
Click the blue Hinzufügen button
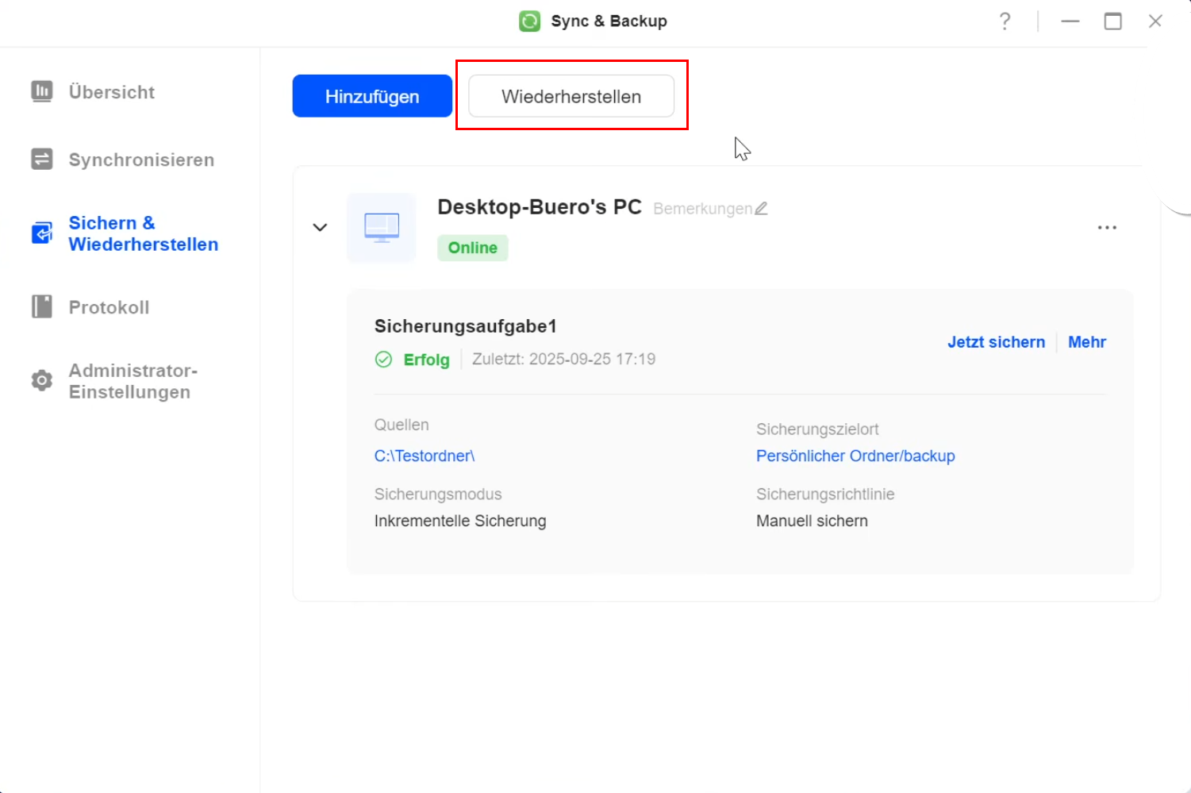372,96
